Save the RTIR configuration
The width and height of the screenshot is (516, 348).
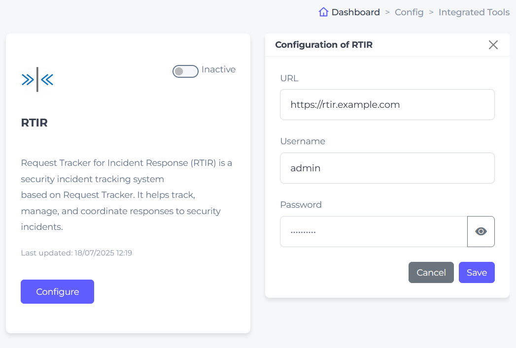(x=477, y=272)
